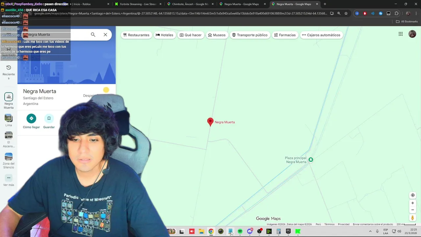
Task: Show hidden system tray icons
Action: 370,231
